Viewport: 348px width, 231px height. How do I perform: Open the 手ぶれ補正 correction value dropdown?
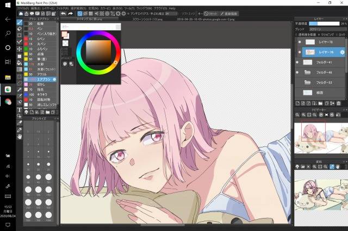[x=171, y=14]
